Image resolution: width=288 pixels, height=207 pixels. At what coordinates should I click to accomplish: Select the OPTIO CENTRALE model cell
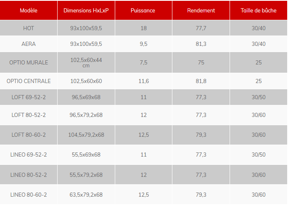[29, 81]
